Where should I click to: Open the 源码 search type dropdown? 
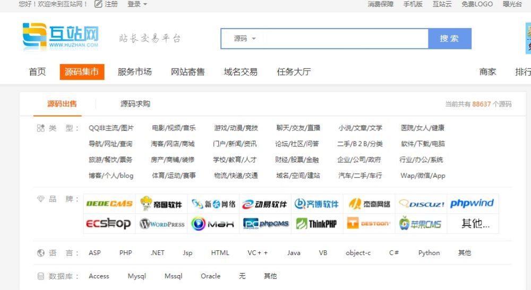tap(244, 39)
